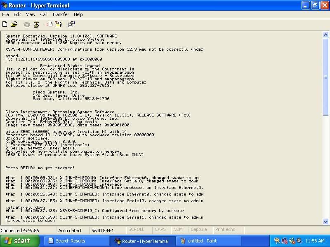
Task: Click the vertical scrollbar thumb
Action: pos(325,77)
